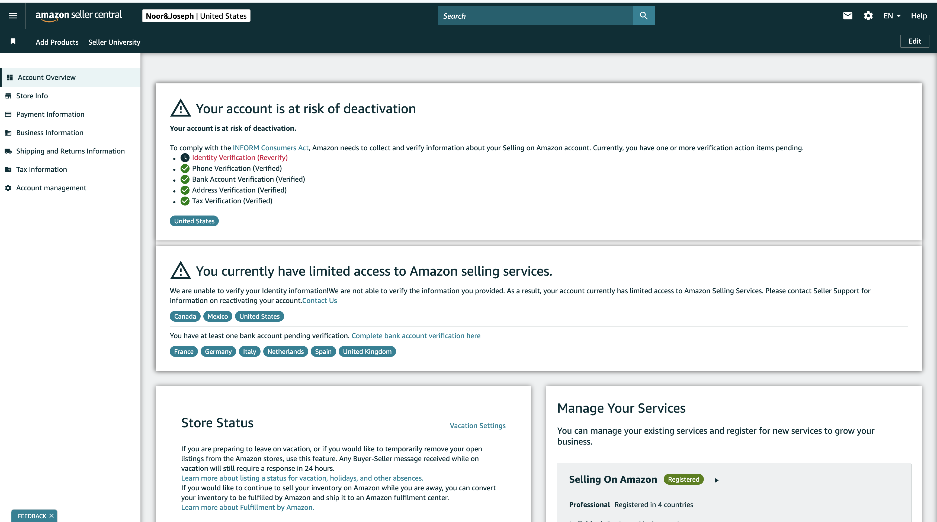Open the Noor&Joseph United States account switcher

point(196,16)
